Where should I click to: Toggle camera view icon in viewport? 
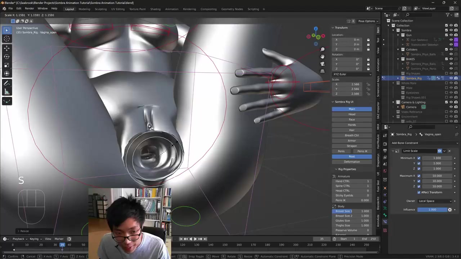point(322,64)
